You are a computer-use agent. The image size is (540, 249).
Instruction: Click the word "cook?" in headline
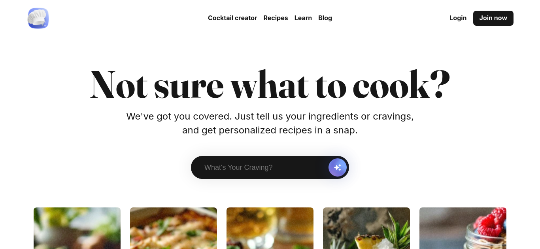click(401, 85)
